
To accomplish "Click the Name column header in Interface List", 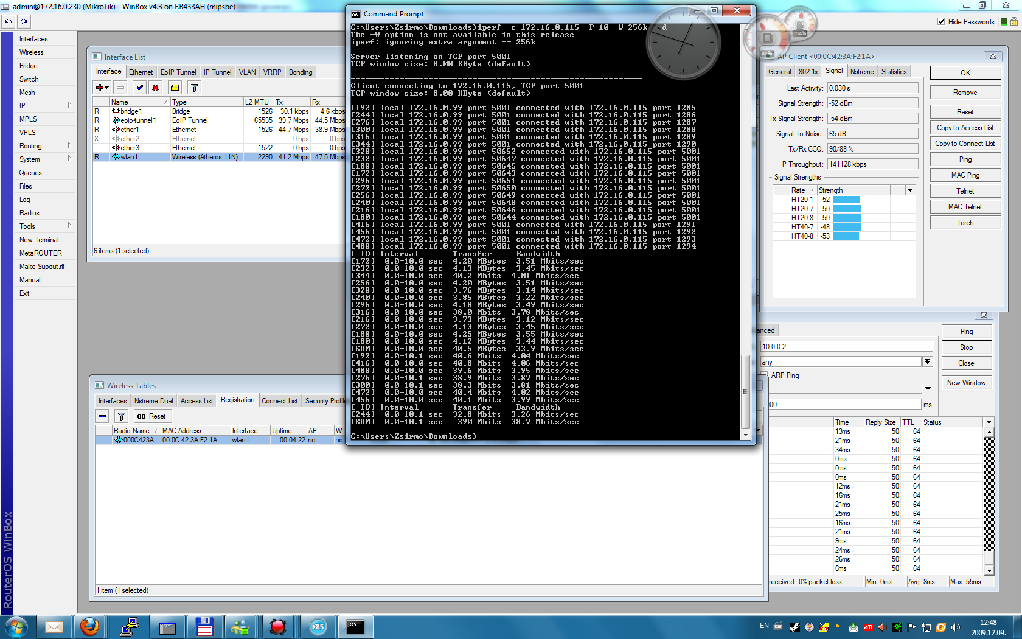I will tap(139, 102).
